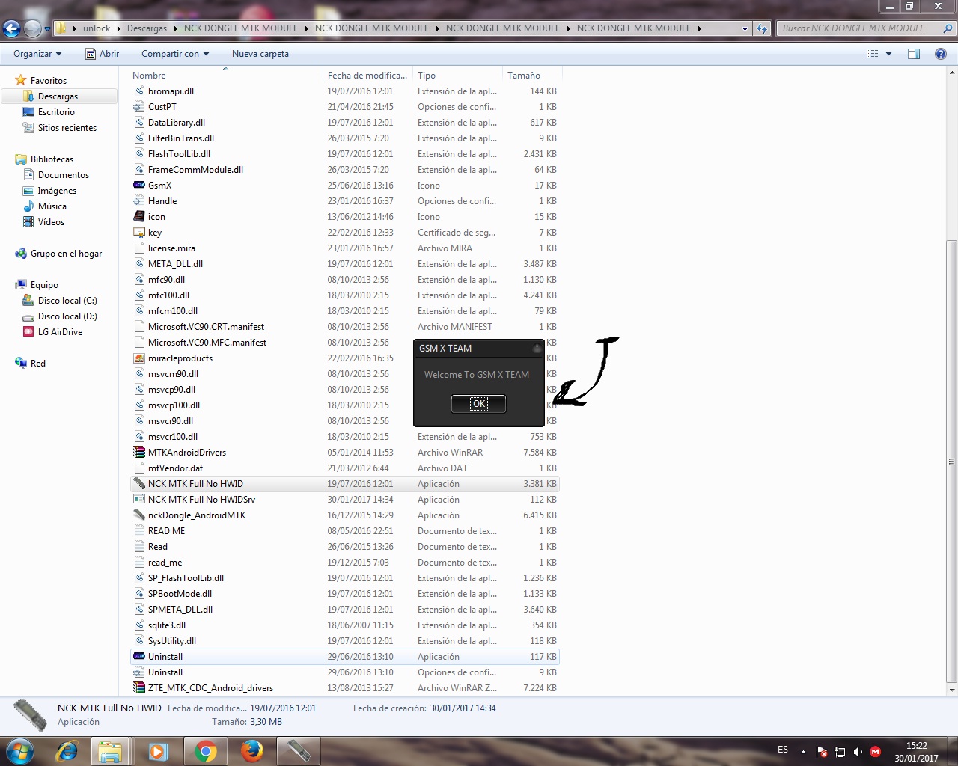This screenshot has width=958, height=766.
Task: Open Google Chrome from the taskbar
Action: click(205, 750)
